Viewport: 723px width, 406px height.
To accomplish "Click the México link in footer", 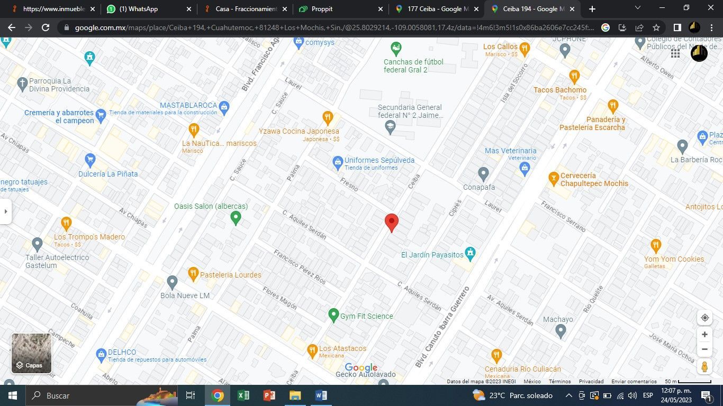I will point(532,381).
